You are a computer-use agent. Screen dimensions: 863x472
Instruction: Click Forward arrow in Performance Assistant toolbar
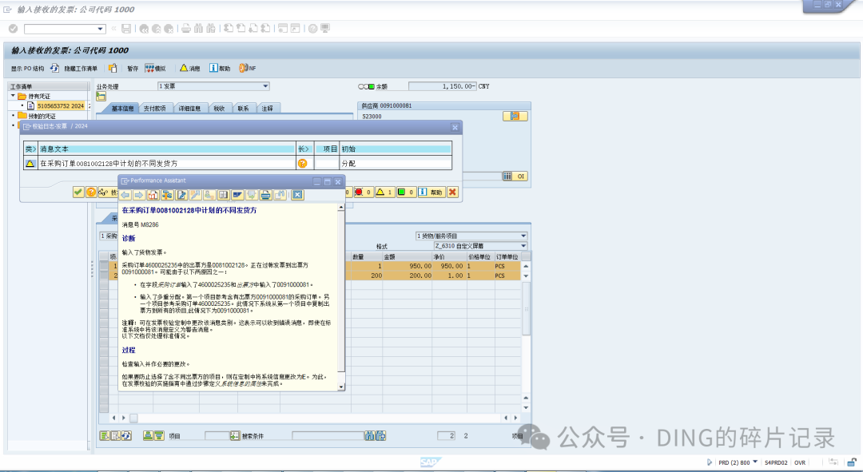click(139, 195)
